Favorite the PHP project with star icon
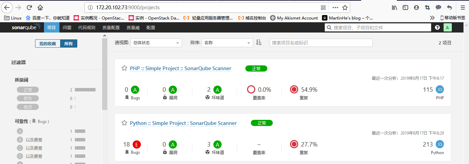 pos(124,68)
